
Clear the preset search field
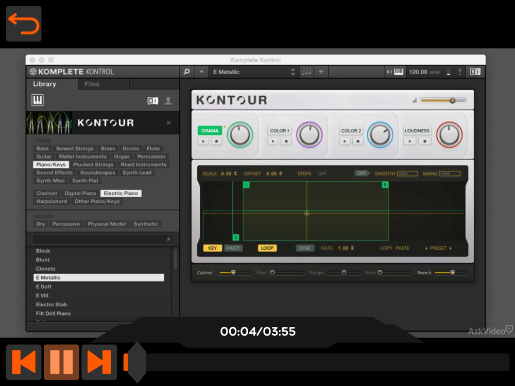168,239
